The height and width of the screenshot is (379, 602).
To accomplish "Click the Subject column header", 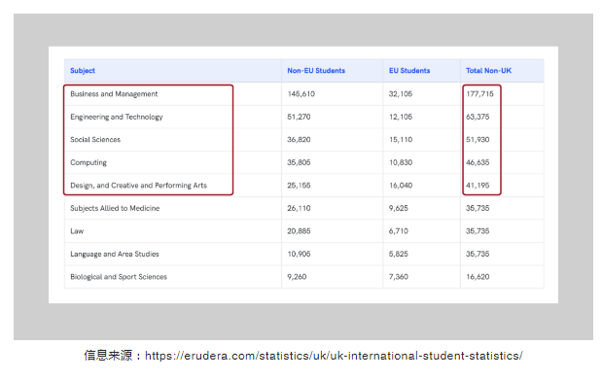I will tap(83, 71).
